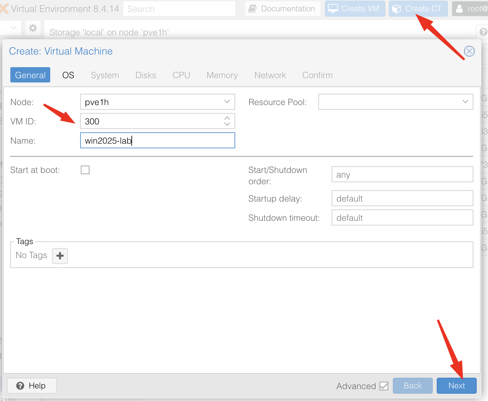Image resolution: width=488 pixels, height=401 pixels.
Task: Click the gear settings icon
Action: (33, 28)
